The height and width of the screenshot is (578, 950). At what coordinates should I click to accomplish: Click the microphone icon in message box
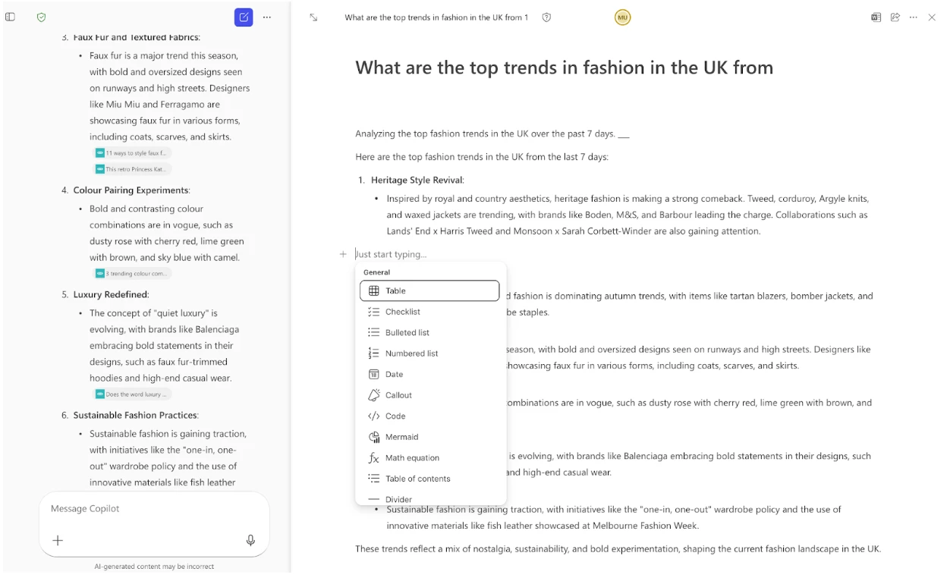[250, 540]
